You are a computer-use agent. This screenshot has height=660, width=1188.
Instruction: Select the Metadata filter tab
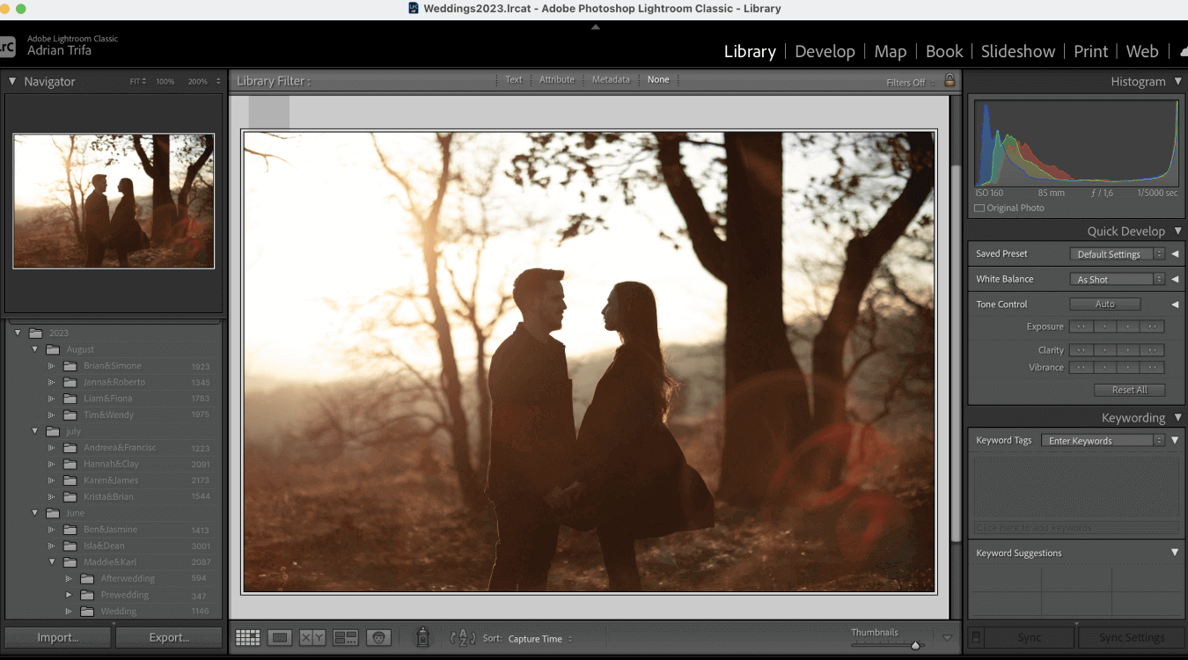coord(611,79)
